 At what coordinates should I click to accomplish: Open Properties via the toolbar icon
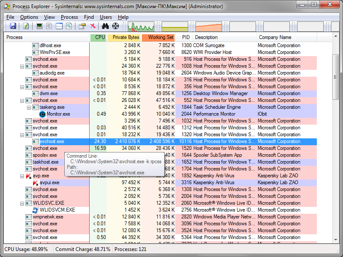tap(82, 26)
